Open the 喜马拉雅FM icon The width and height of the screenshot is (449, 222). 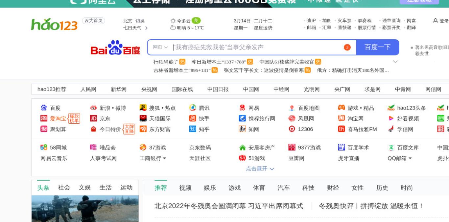click(342, 129)
